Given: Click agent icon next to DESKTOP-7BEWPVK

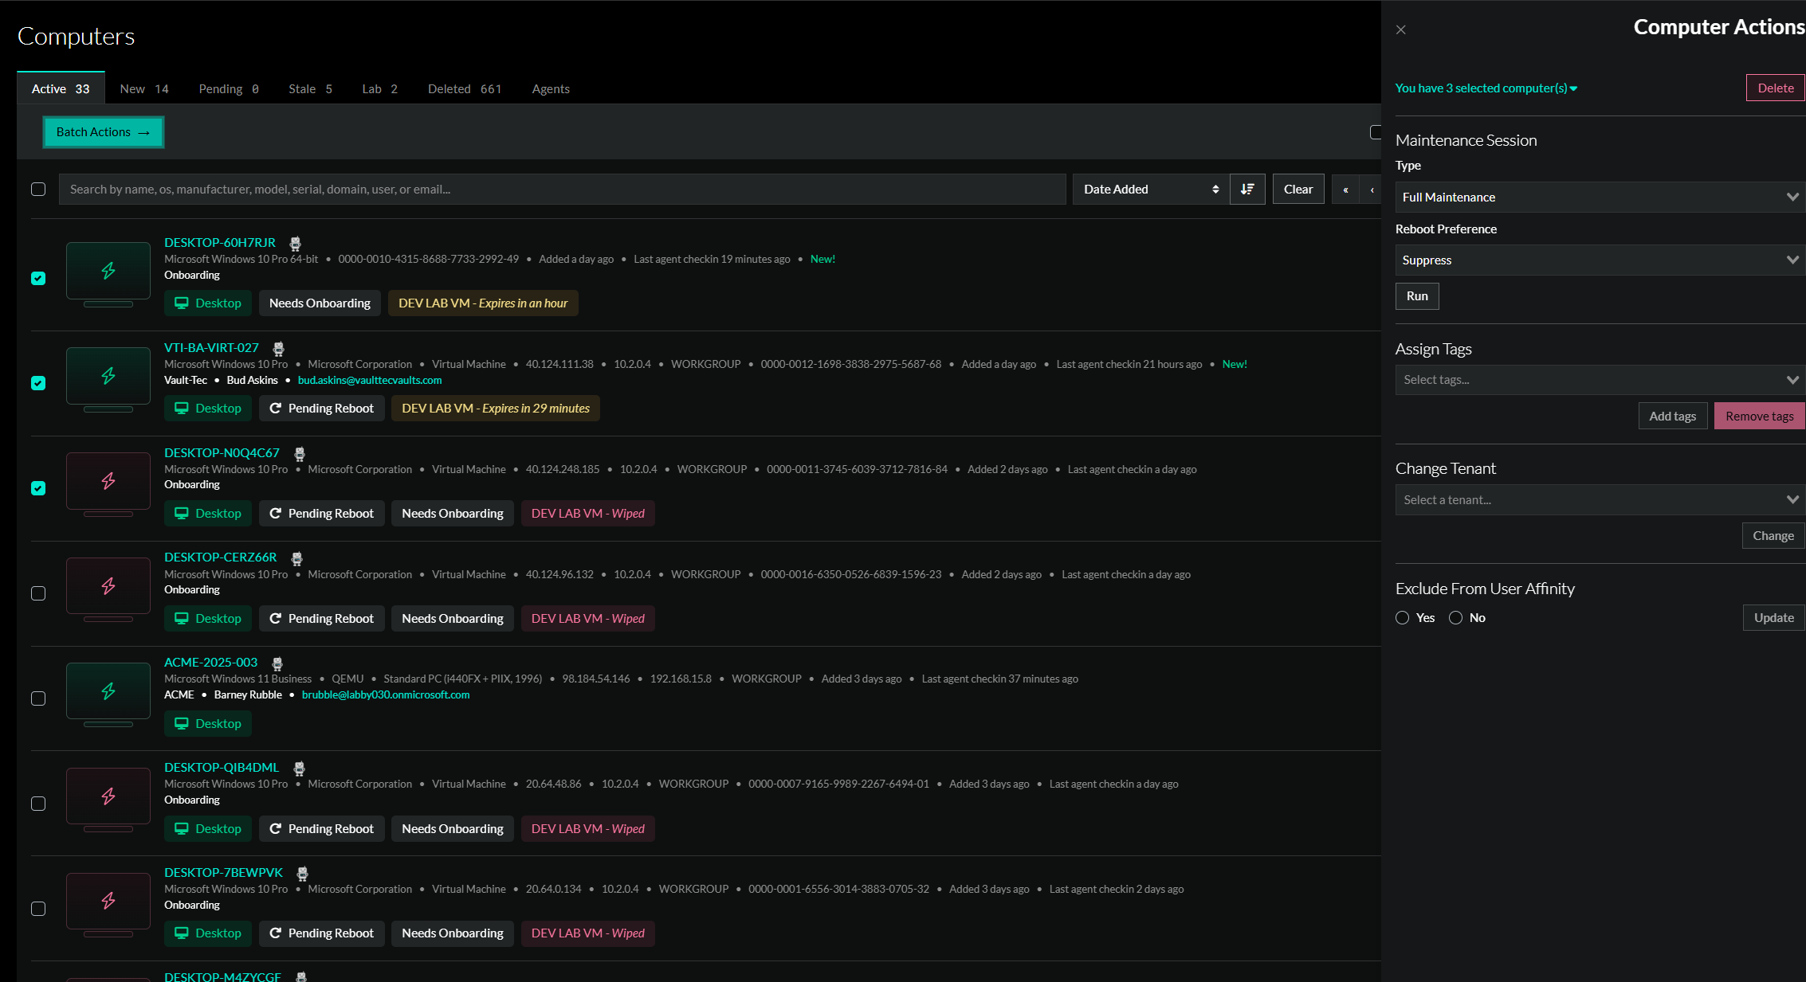Looking at the screenshot, I should click(x=302, y=874).
